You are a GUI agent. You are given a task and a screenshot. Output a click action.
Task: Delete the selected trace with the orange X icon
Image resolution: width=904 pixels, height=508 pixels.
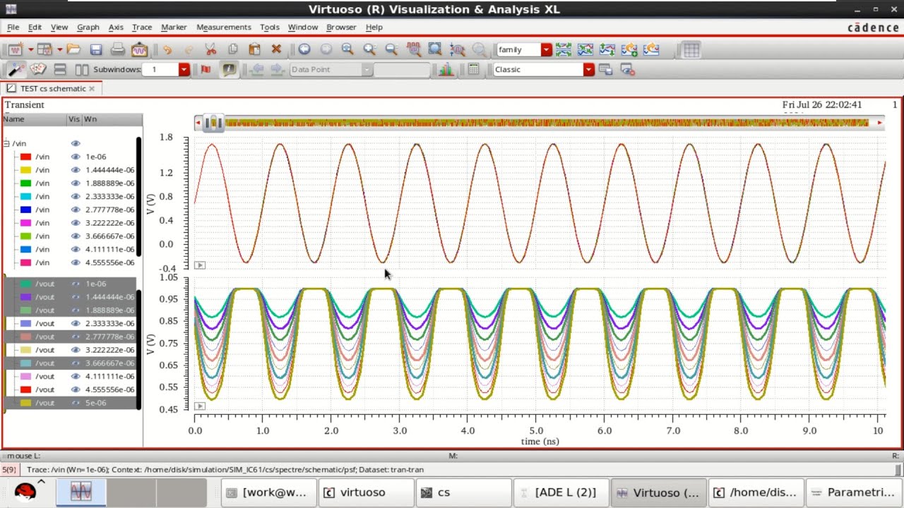[x=276, y=49]
